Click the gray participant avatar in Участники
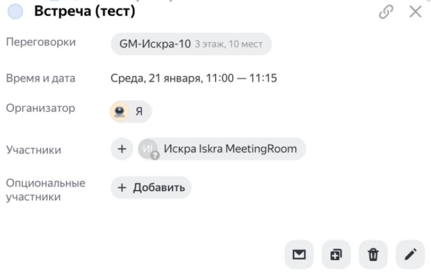This screenshot has height=276, width=431. pos(147,149)
